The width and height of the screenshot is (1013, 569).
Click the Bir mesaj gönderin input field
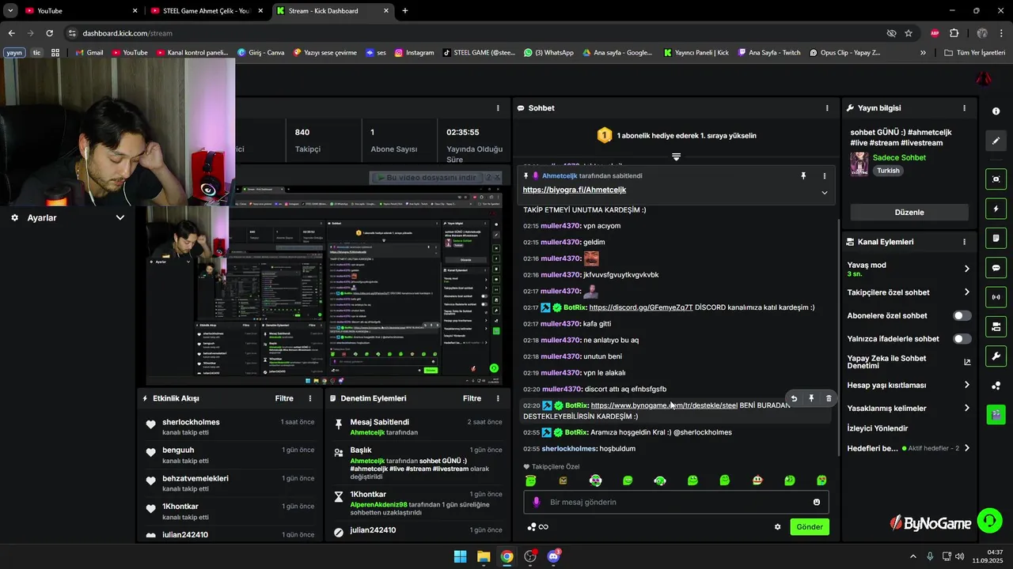click(677, 502)
